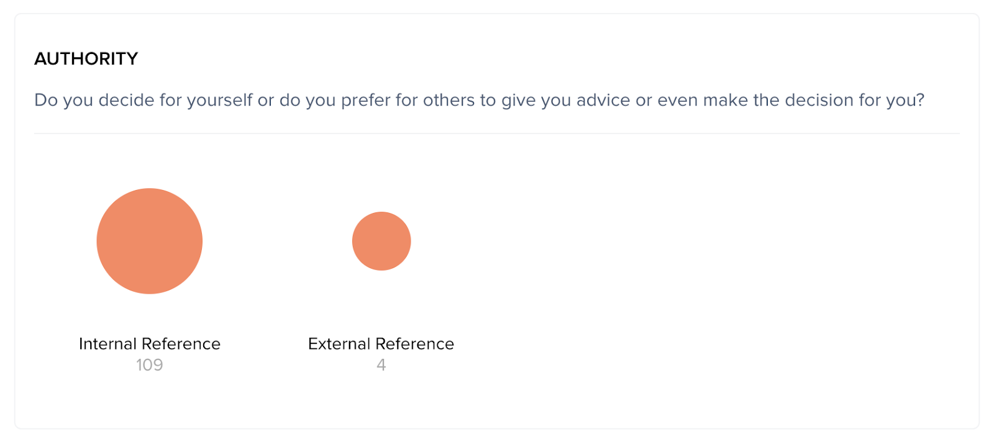Click 'Reference' in the External Reference label
This screenshot has height=447, width=994.
pos(414,344)
